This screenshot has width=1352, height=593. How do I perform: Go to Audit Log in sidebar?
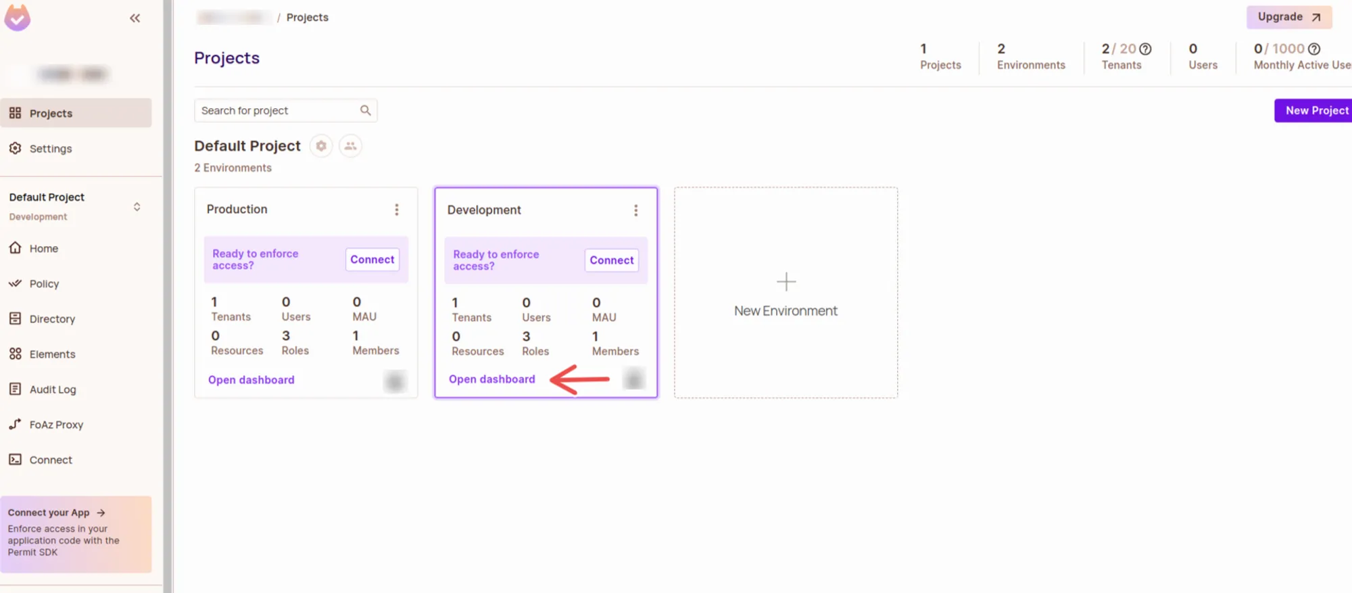click(x=52, y=389)
